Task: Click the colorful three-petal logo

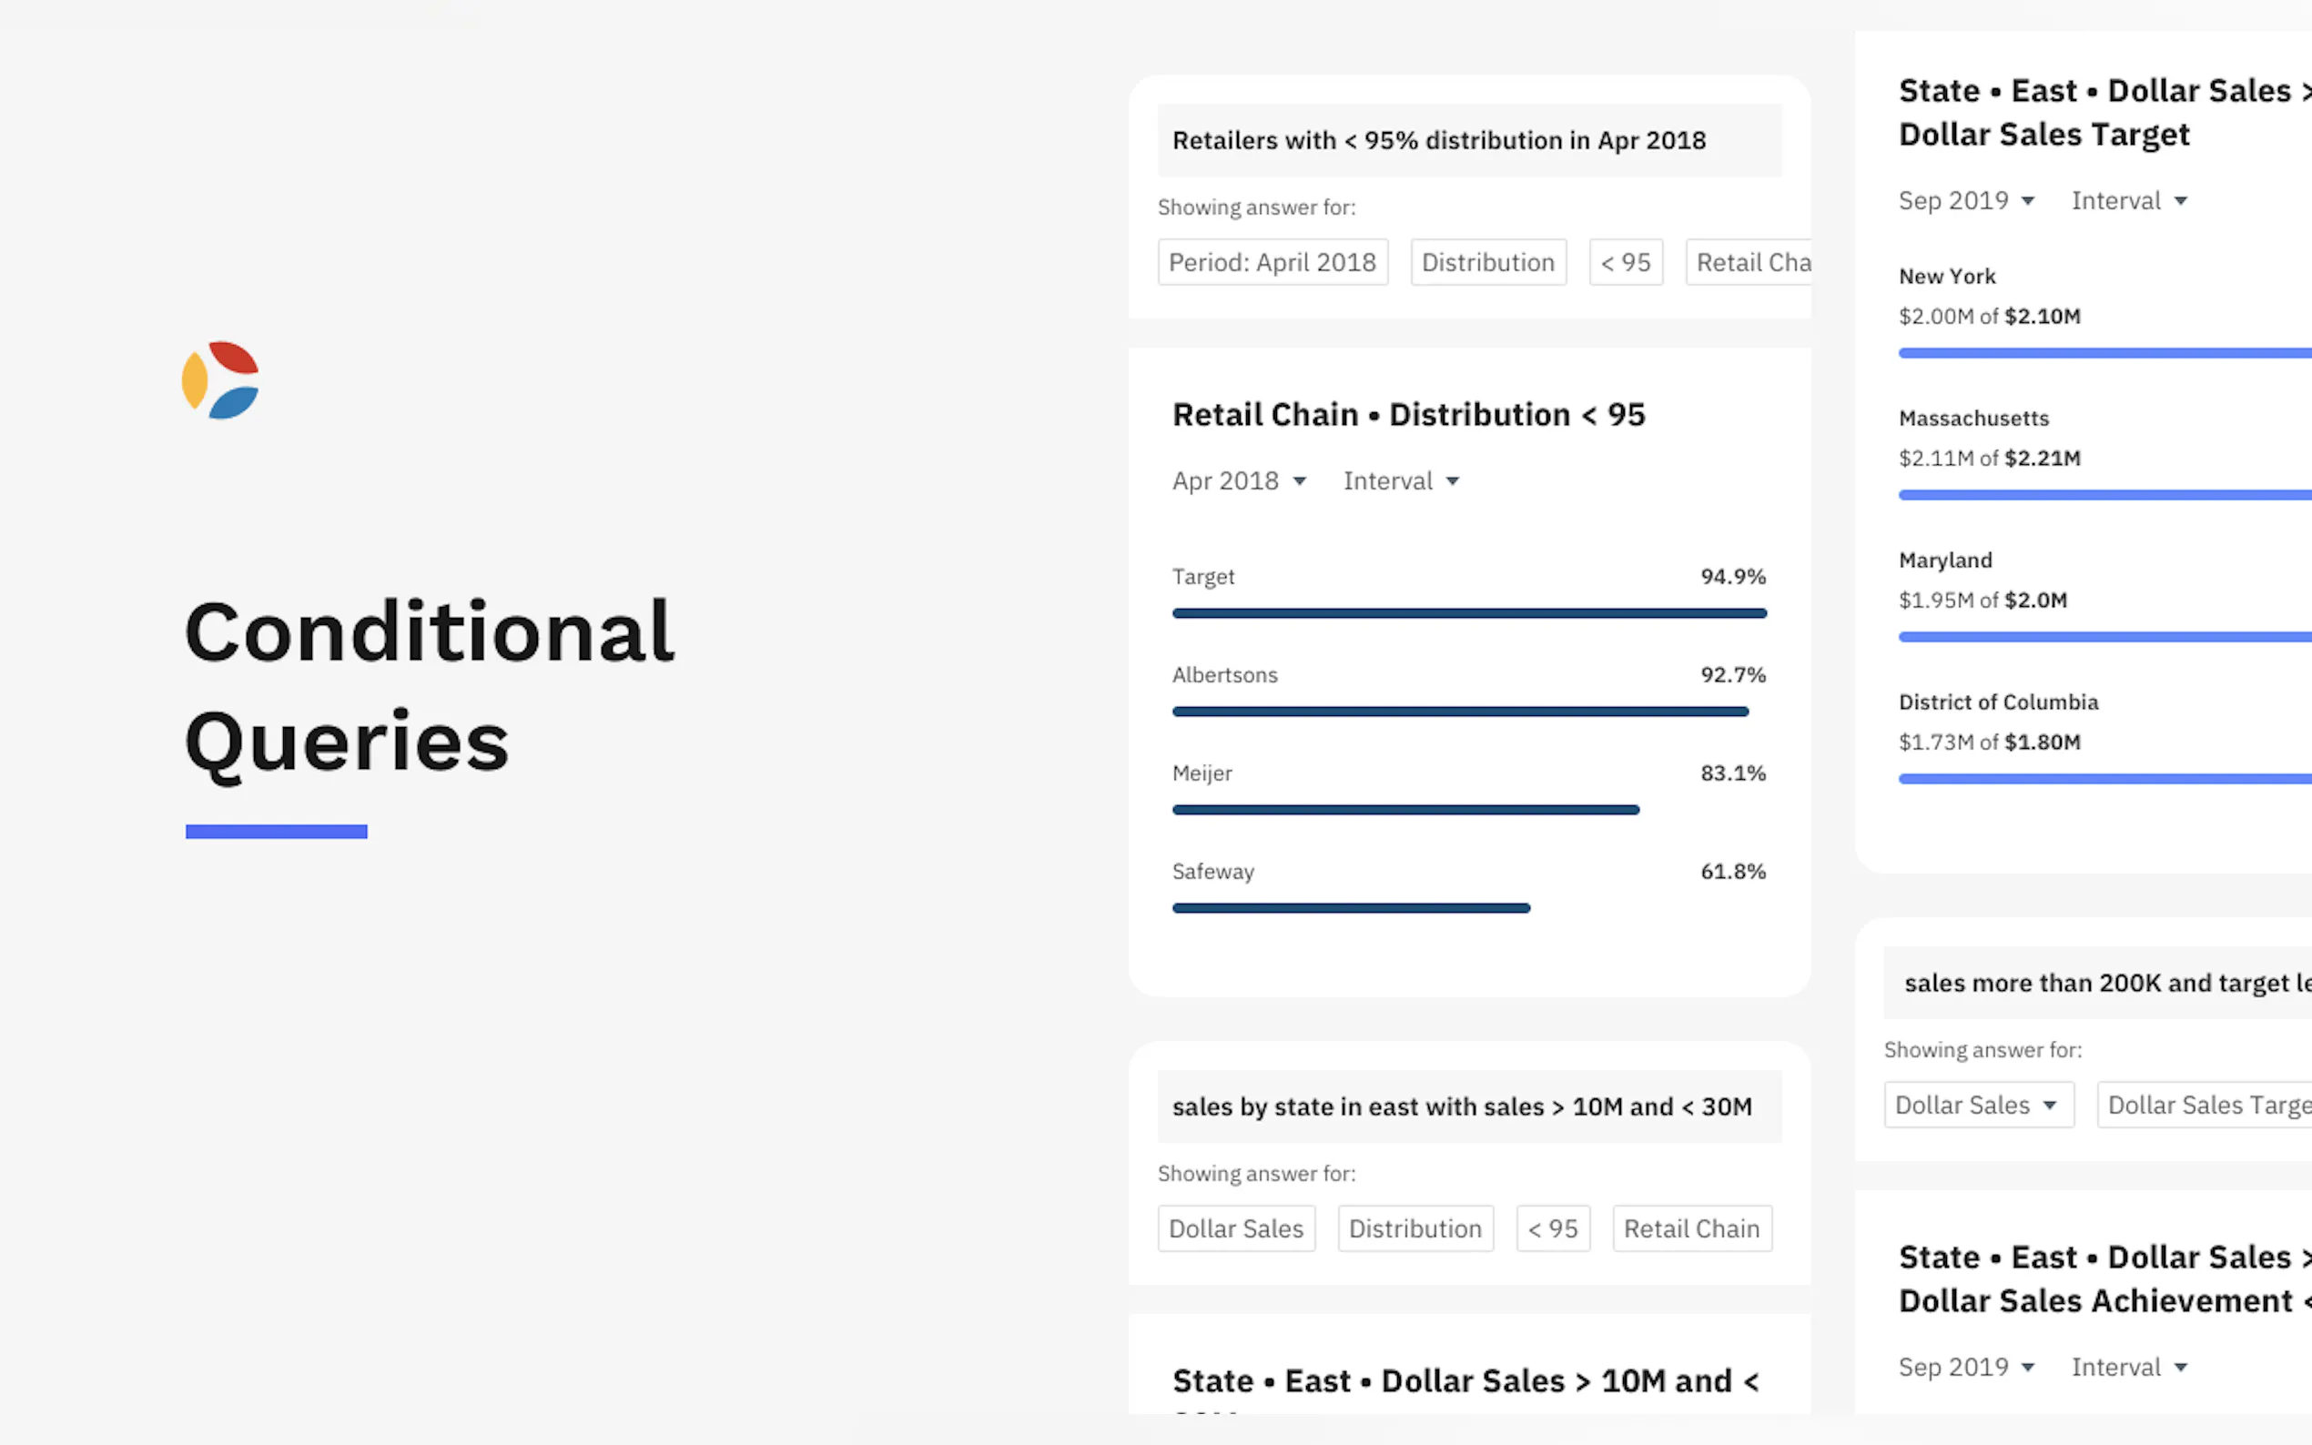Action: pyautogui.click(x=220, y=380)
